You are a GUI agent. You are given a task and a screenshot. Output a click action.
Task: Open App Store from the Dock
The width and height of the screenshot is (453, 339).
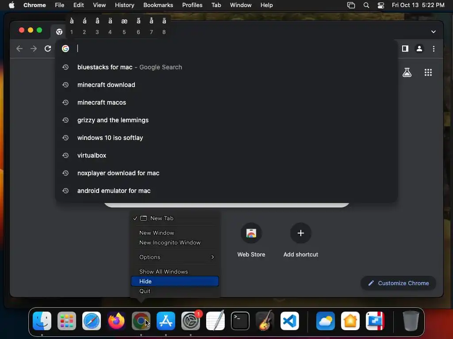point(166,320)
